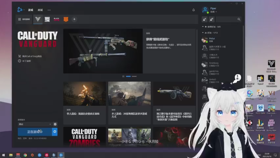Image resolution: width=280 pixels, height=158 pixels.
Task: Open Windows notification center icon
Action: click(275, 155)
